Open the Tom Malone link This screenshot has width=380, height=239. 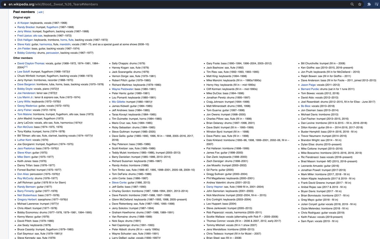coord(25,114)
